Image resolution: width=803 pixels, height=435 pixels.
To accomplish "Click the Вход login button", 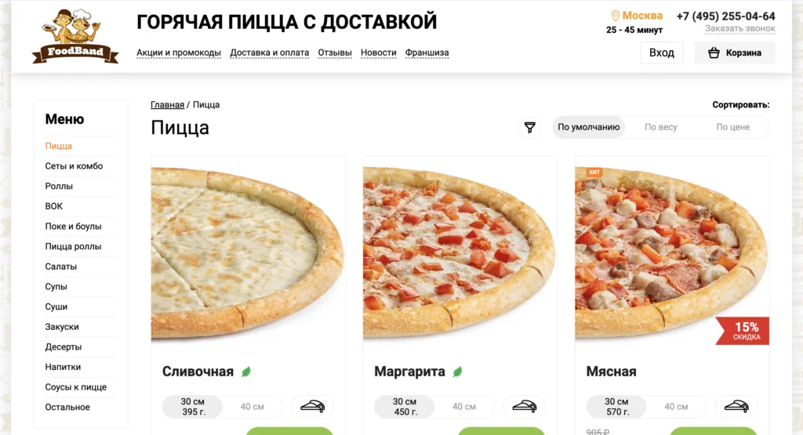I will point(662,53).
